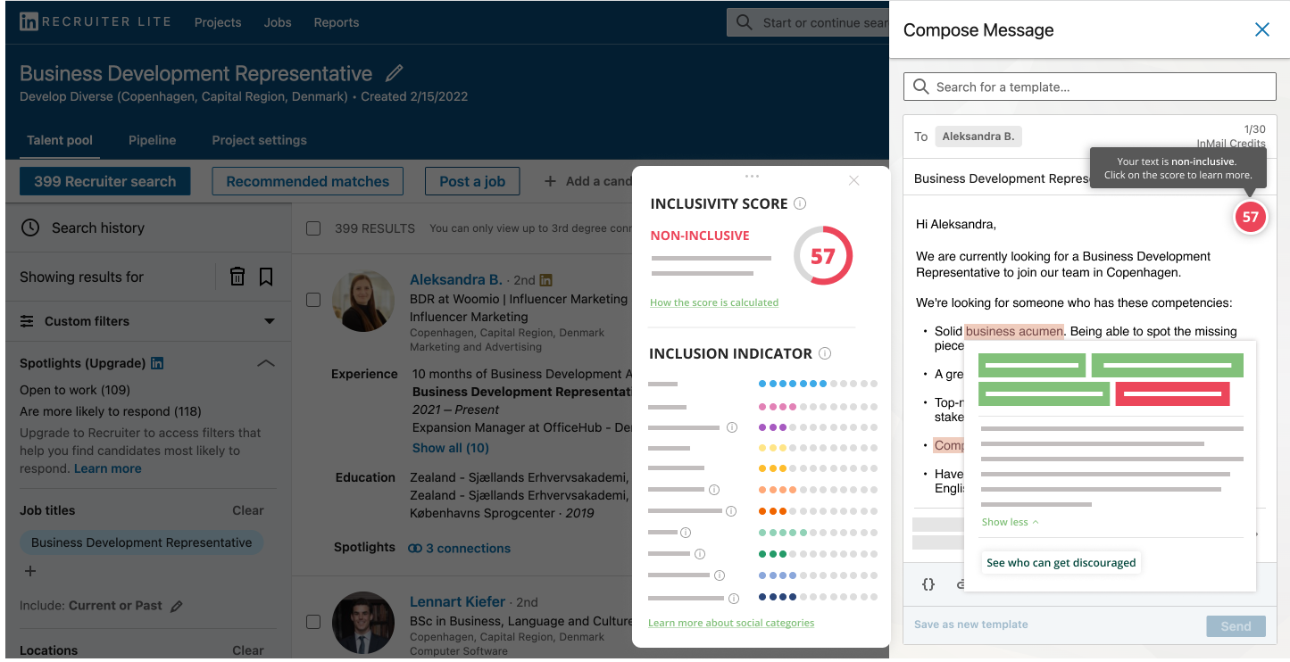Edit the project title with the pencil icon

(394, 73)
